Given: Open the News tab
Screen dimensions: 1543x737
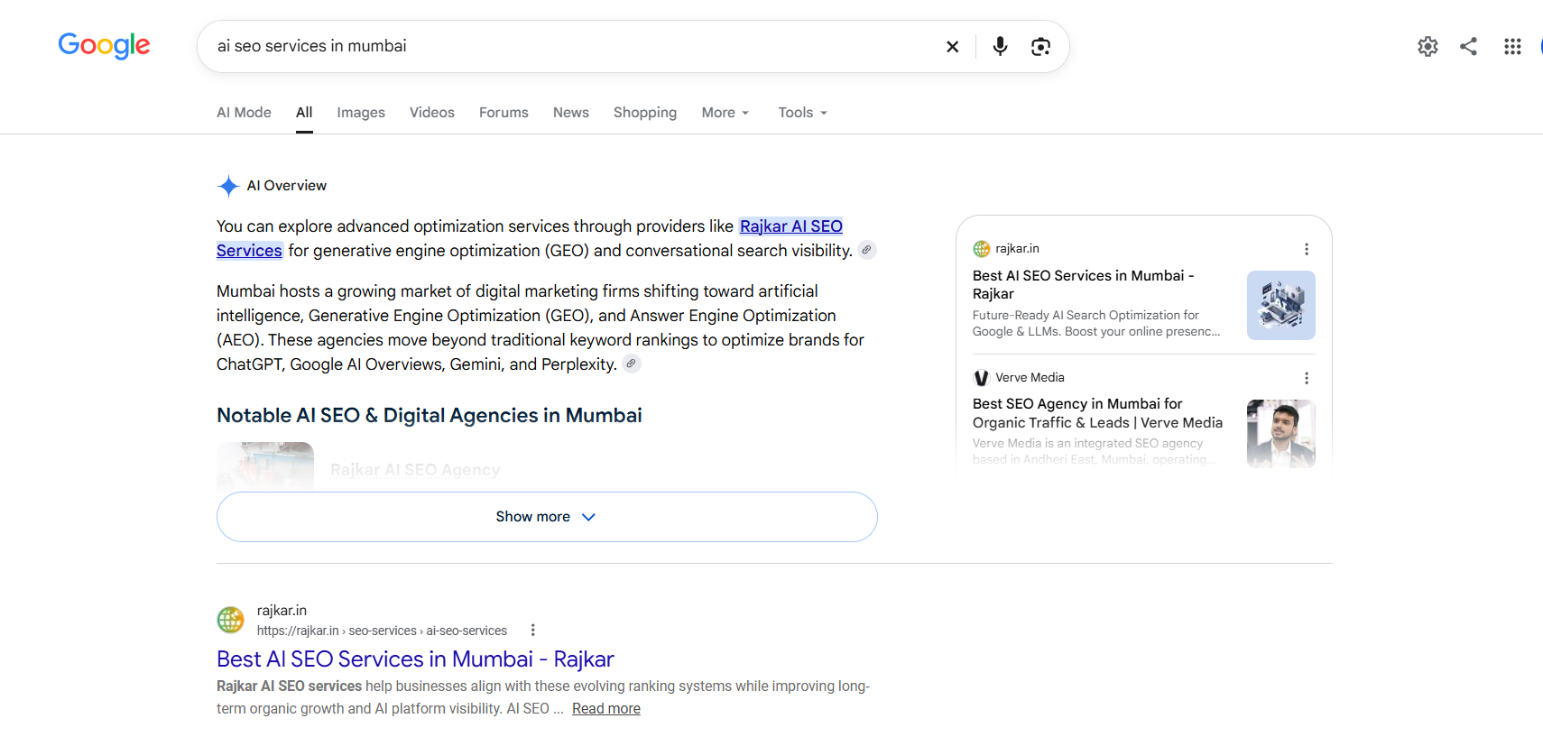Looking at the screenshot, I should coord(571,113).
